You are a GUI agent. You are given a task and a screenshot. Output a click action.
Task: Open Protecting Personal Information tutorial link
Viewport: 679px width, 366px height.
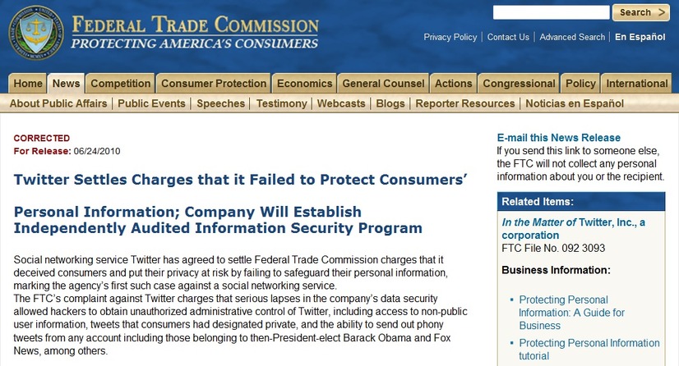tap(589, 349)
